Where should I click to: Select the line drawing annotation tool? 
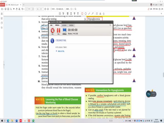pyautogui.click(x=89, y=13)
